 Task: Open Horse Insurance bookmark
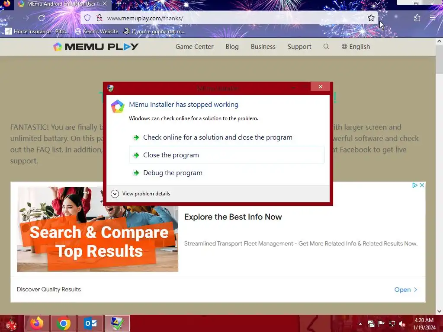(x=37, y=31)
